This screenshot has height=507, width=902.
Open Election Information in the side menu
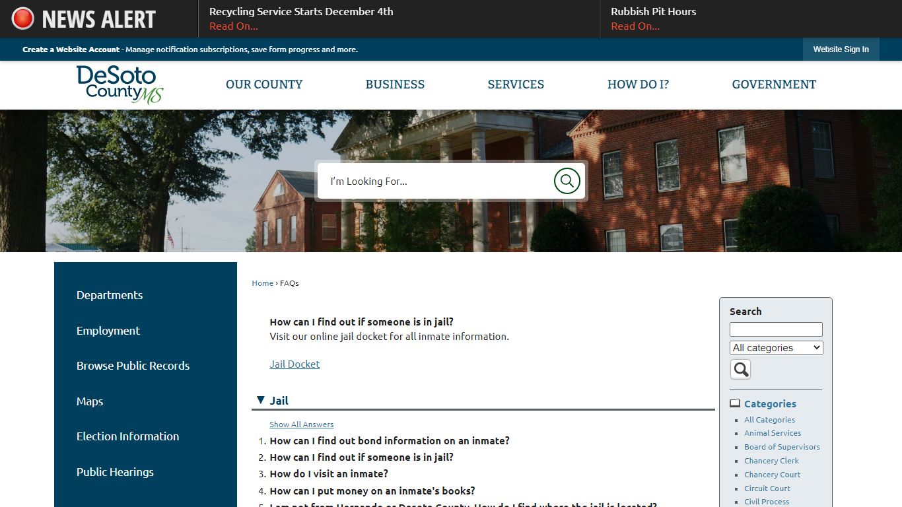coord(127,436)
